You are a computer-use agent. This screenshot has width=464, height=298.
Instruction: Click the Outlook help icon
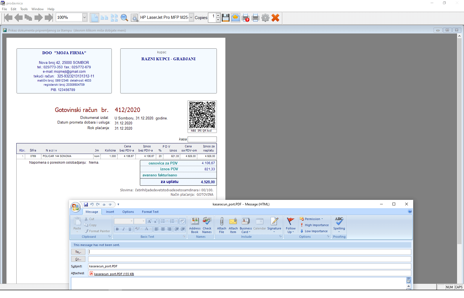pos(410,211)
